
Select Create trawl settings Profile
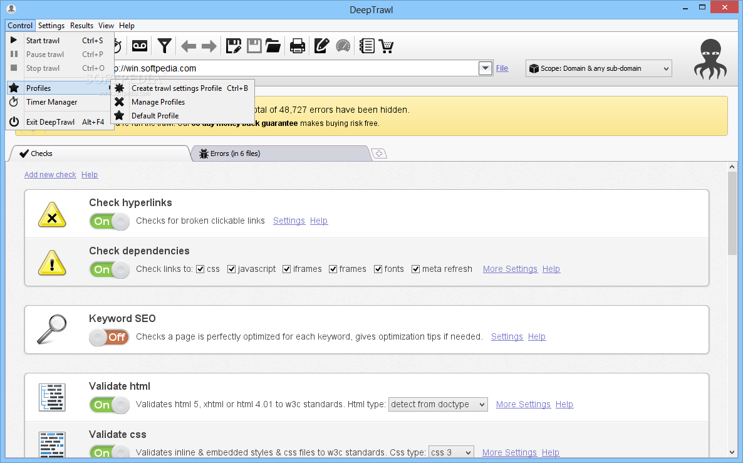pyautogui.click(x=182, y=88)
